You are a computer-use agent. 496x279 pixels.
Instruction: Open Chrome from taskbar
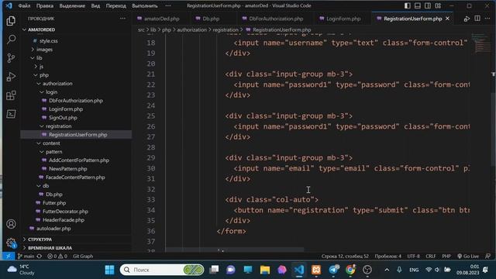tap(350, 270)
